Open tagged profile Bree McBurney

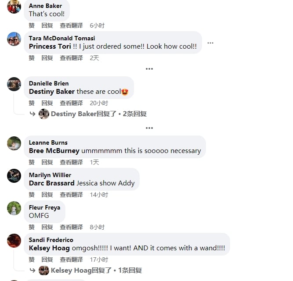54,151
